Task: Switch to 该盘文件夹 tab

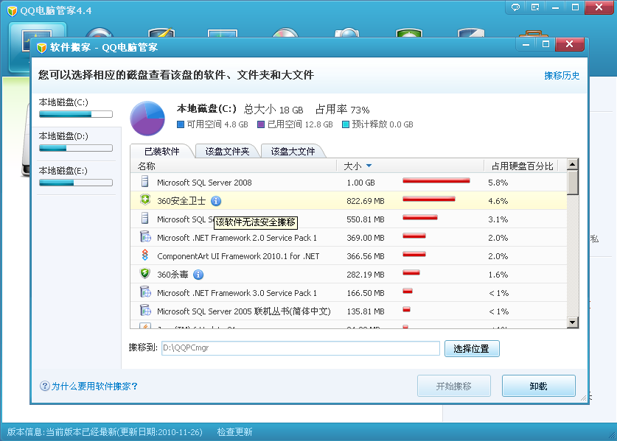Action: tap(227, 152)
